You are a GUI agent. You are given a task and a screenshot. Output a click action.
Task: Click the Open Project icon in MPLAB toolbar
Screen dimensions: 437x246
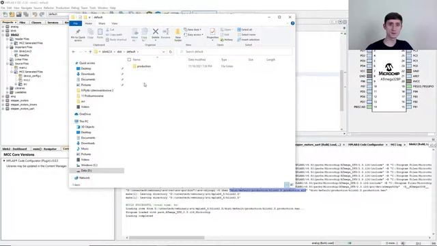(x=18, y=14)
